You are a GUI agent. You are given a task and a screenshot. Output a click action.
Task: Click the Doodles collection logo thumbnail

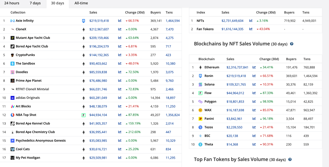12,72
